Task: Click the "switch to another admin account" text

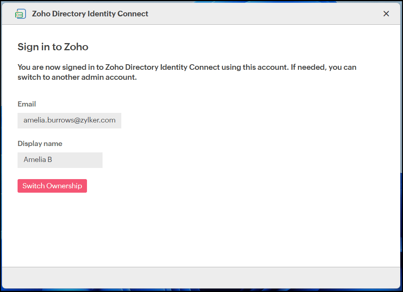Action: click(x=77, y=77)
